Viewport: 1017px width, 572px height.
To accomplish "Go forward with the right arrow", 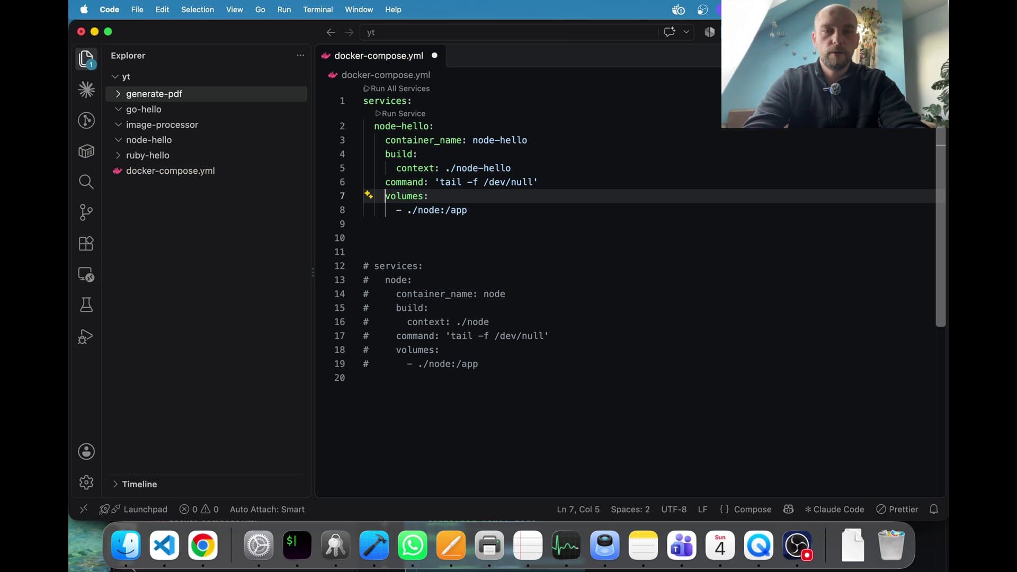I will pos(349,32).
